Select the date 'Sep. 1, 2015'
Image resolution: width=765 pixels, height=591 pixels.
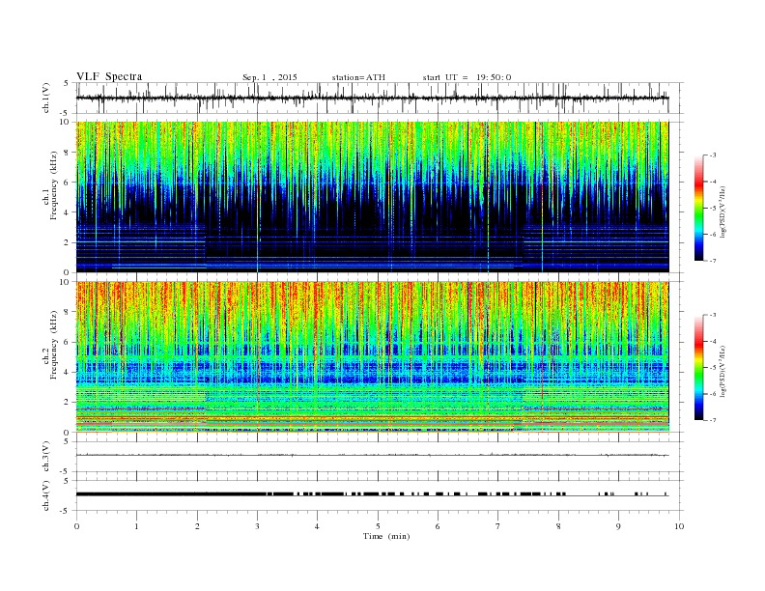click(269, 77)
